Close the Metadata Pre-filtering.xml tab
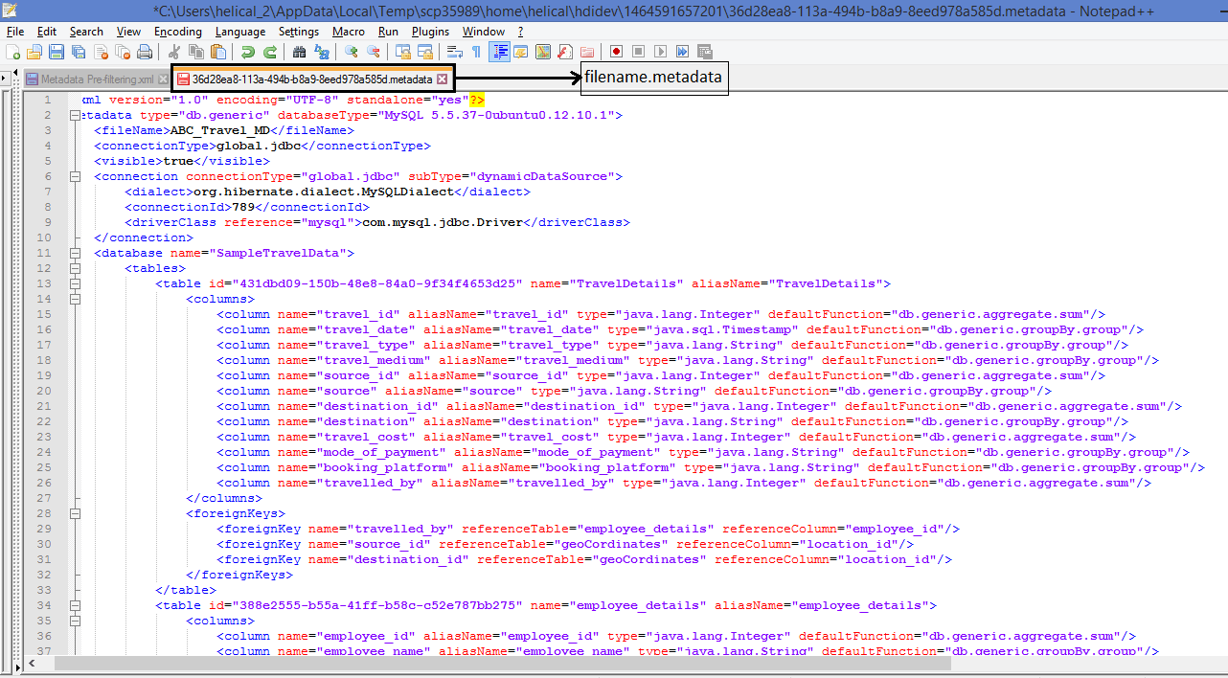The width and height of the screenshot is (1228, 678). coord(163,79)
